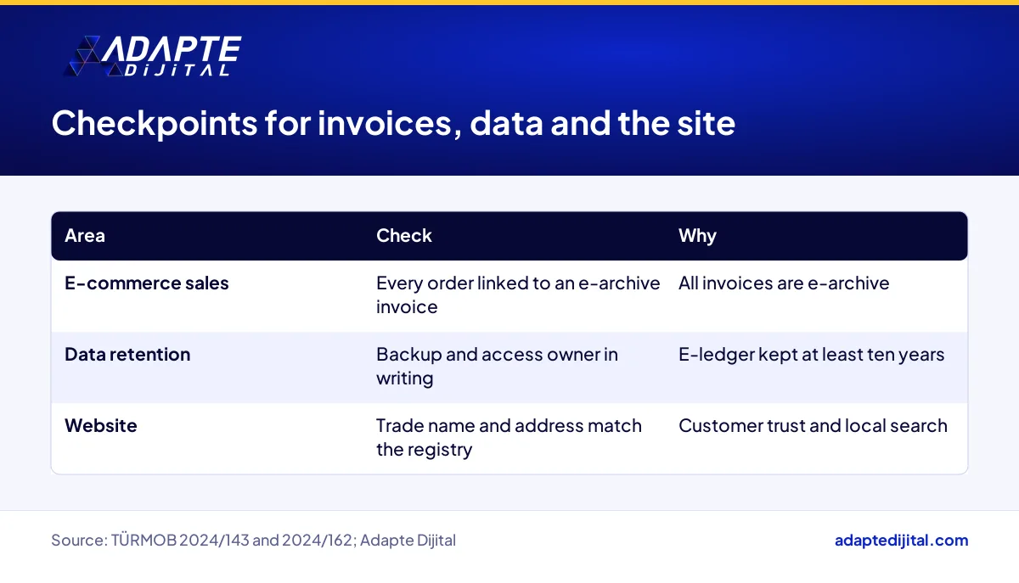Click the 'Check' column header
Screen dimensions: 1019x583
tap(404, 236)
